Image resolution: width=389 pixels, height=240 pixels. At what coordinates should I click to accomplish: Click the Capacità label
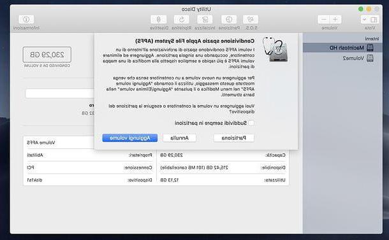pyautogui.click(x=275, y=155)
